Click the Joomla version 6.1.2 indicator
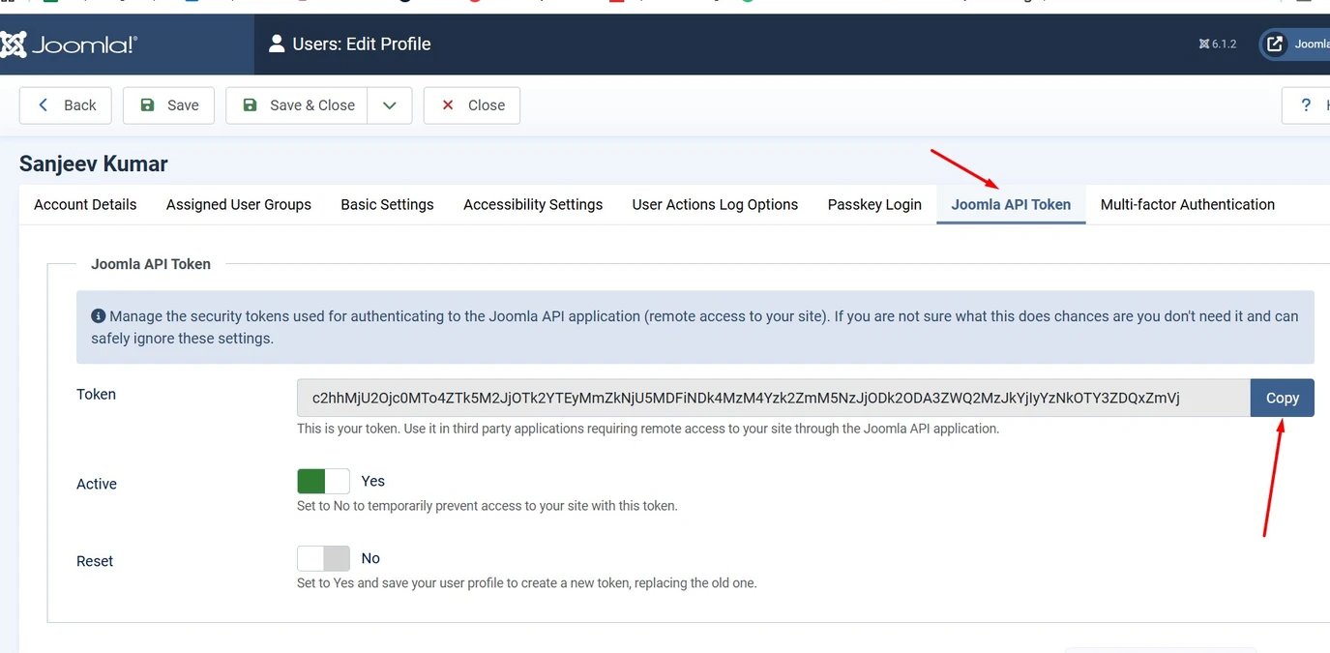Viewport: 1330px width, 653px height. pos(1218,44)
